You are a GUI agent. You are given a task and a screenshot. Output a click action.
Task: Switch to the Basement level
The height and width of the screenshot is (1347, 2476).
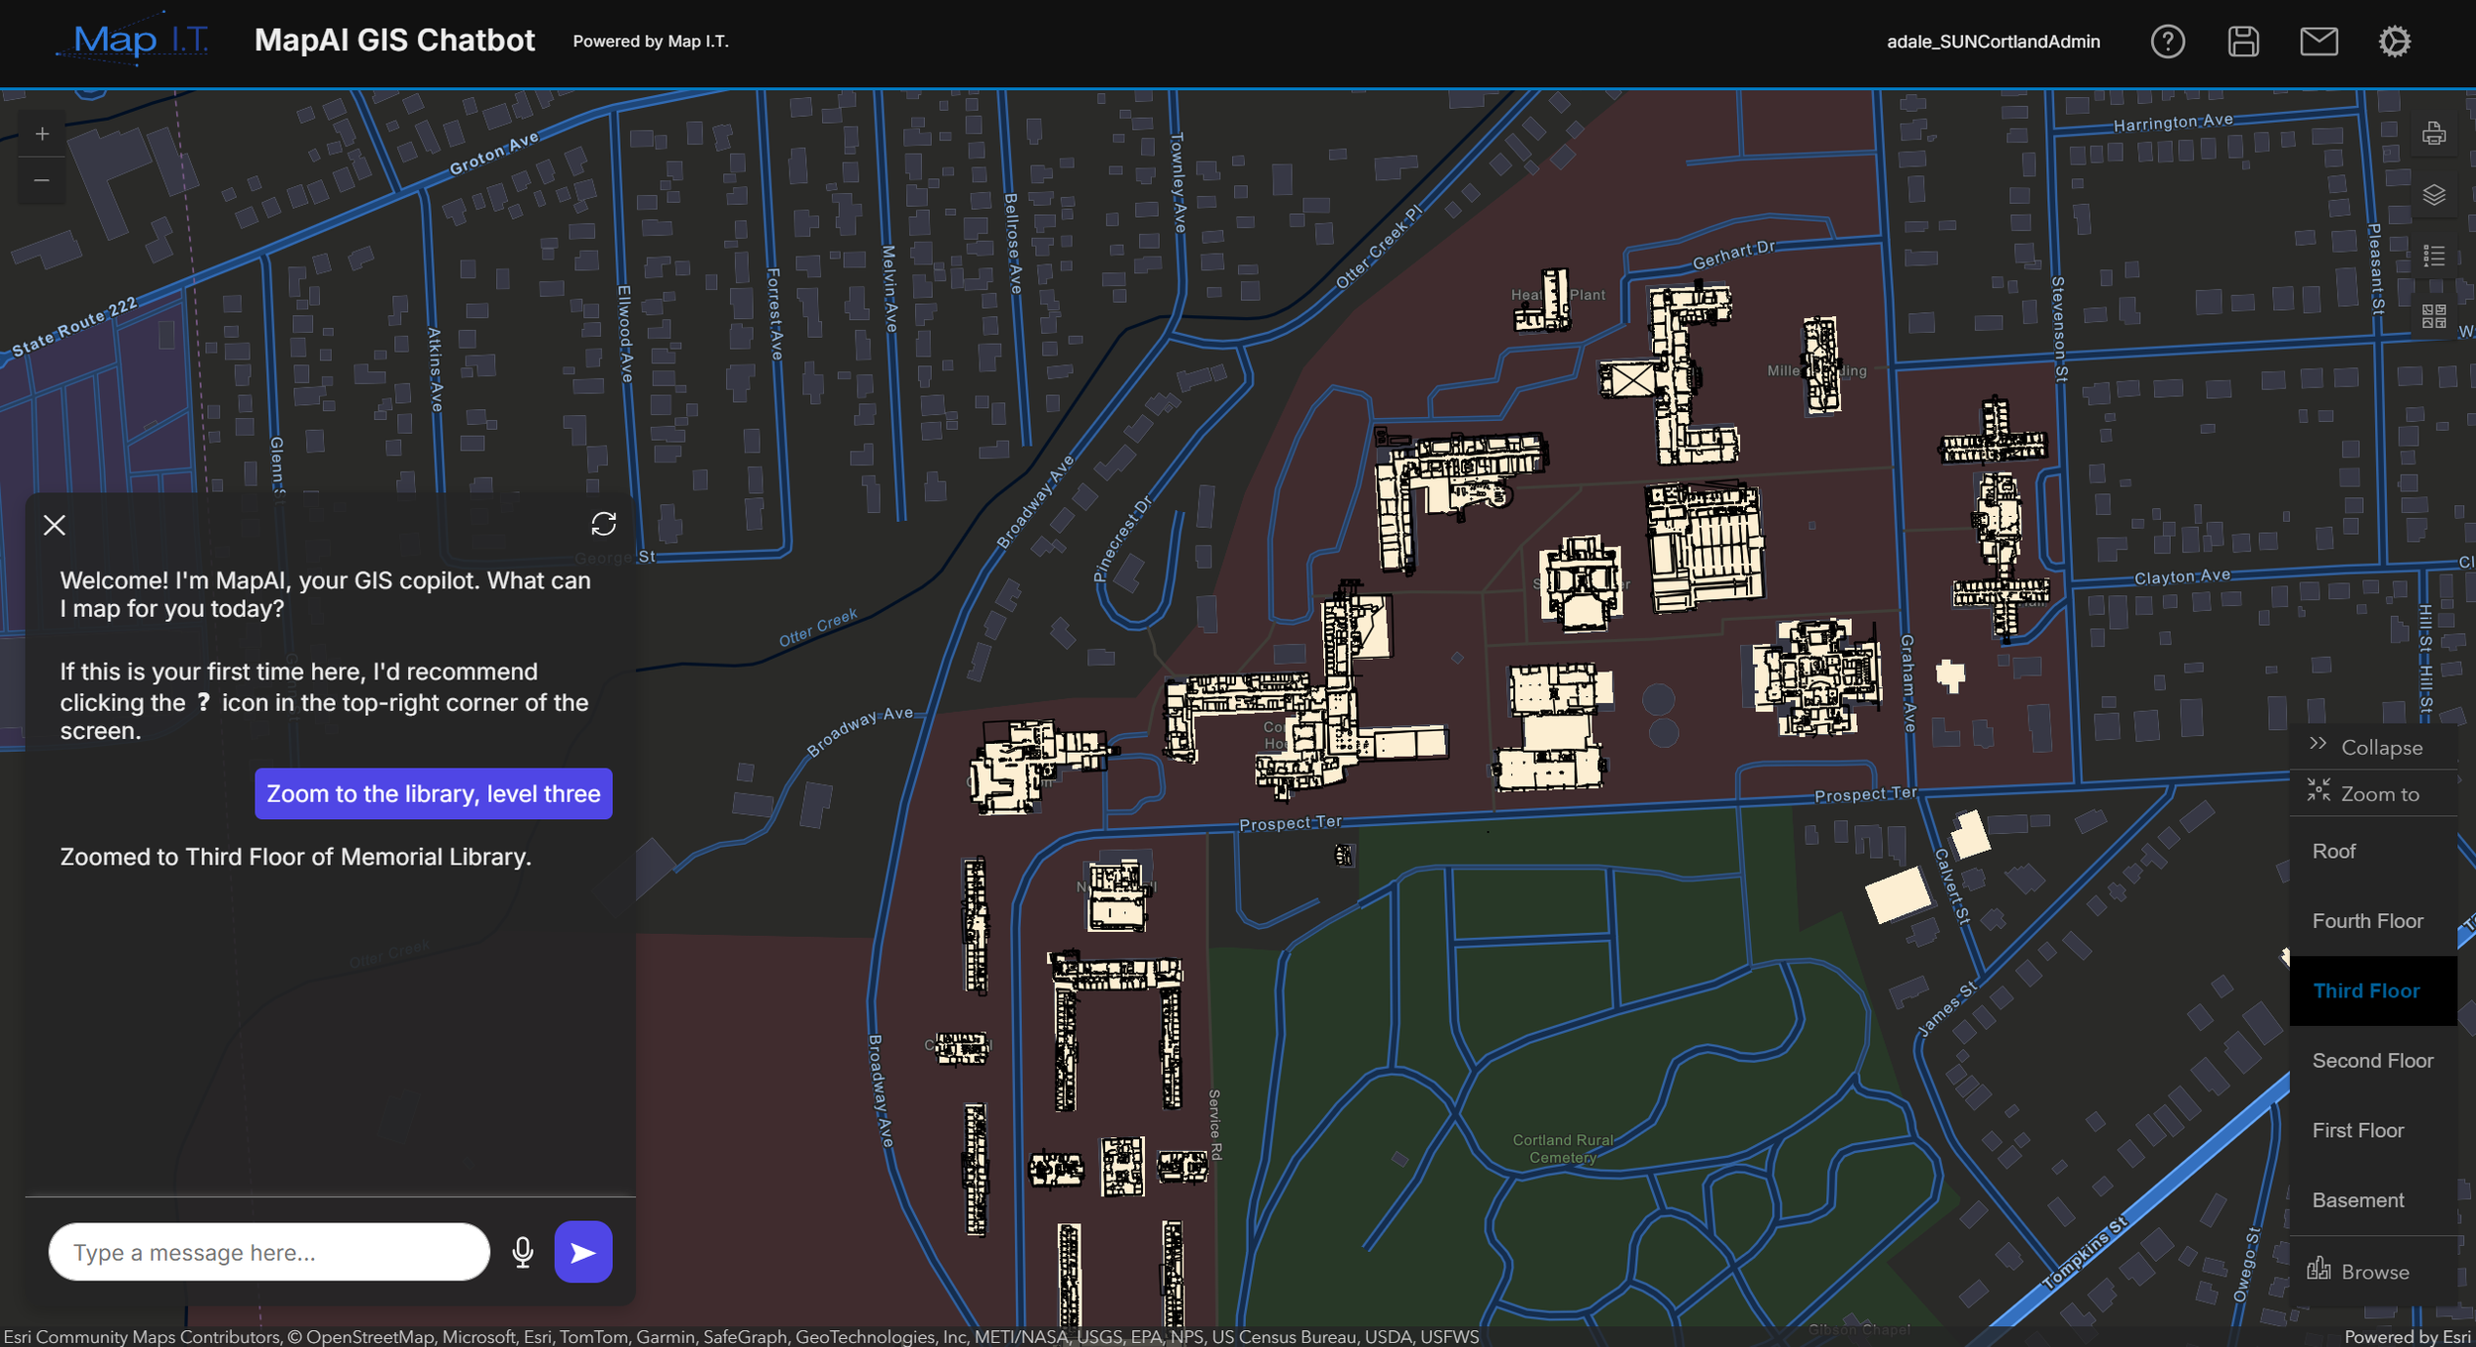coord(2357,1200)
